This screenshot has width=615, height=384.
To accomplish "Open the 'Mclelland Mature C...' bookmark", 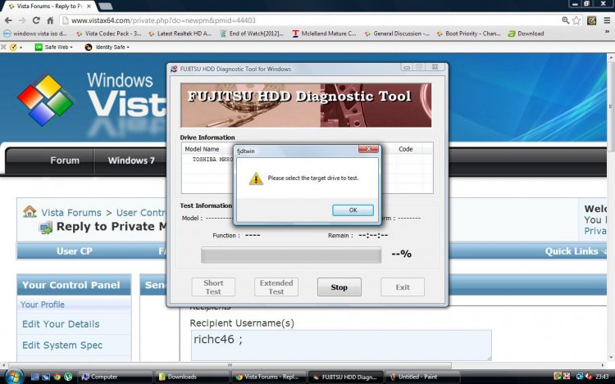I will (324, 34).
